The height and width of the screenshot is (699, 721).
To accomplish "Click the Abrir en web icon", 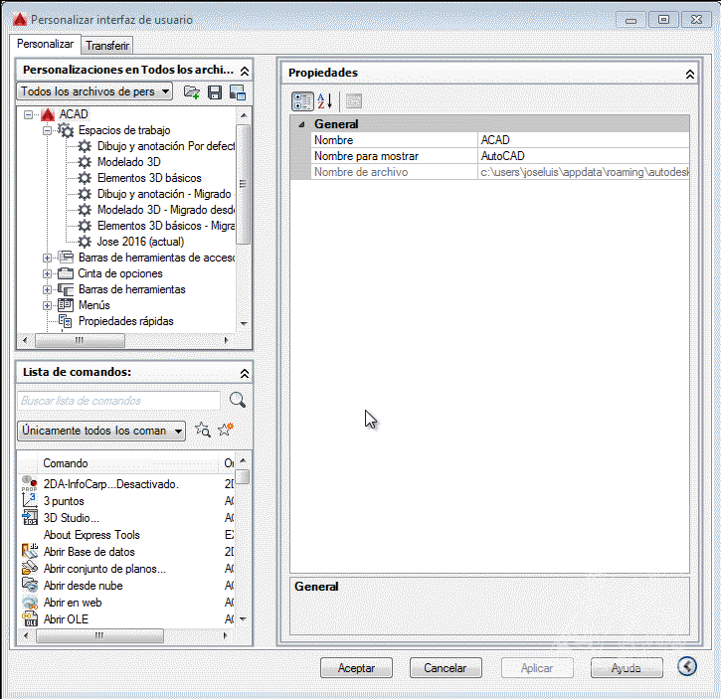I will (30, 602).
